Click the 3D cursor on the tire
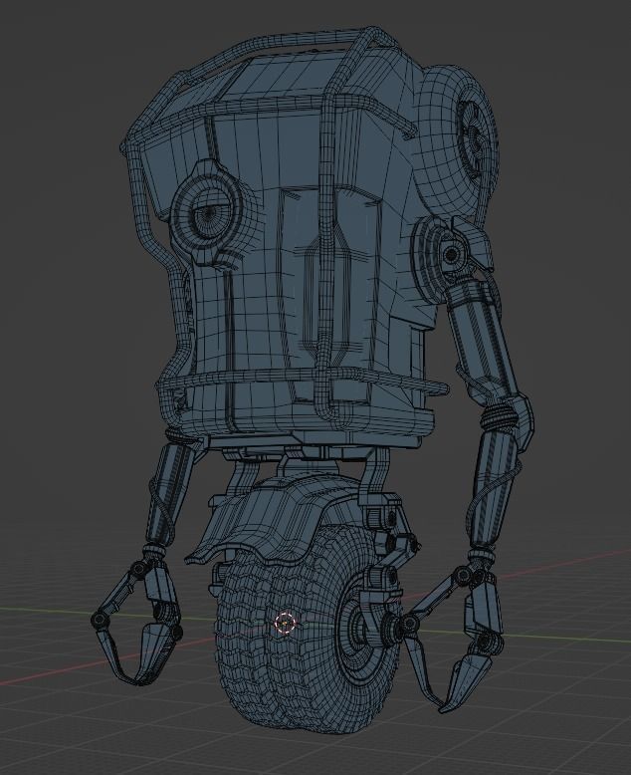The width and height of the screenshot is (631, 775). [x=285, y=623]
